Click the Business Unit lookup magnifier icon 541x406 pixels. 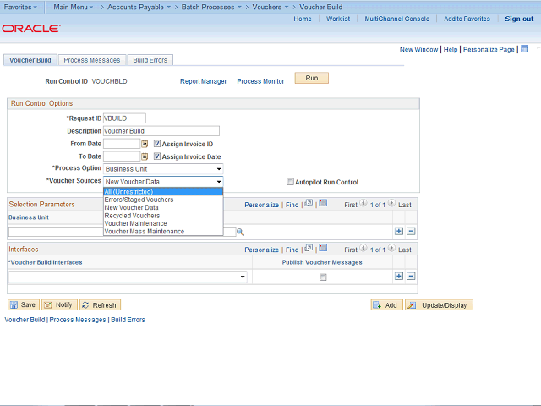pos(240,233)
